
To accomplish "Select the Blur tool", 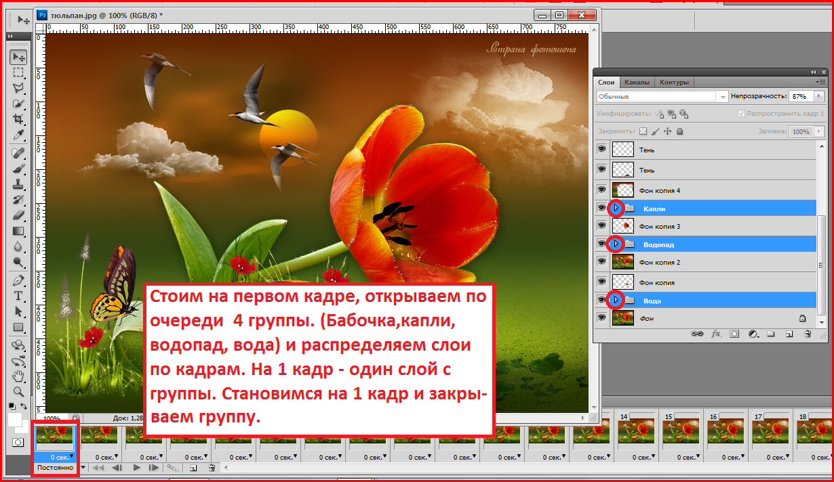I will pos(18,246).
